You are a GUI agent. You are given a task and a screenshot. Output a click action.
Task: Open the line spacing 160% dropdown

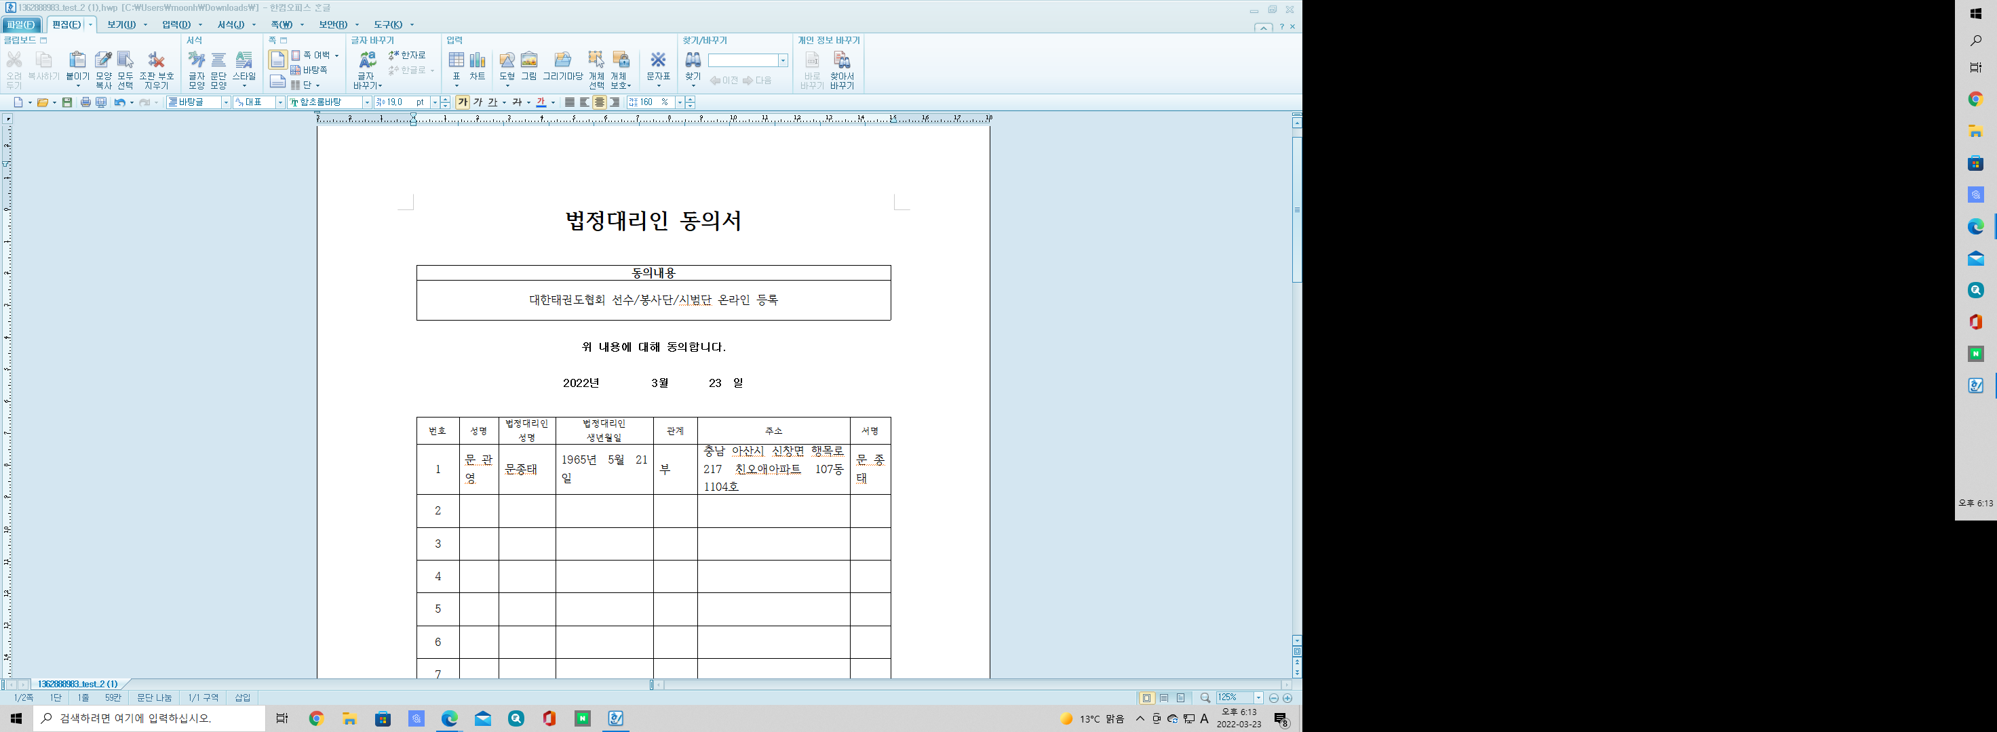[x=680, y=102]
